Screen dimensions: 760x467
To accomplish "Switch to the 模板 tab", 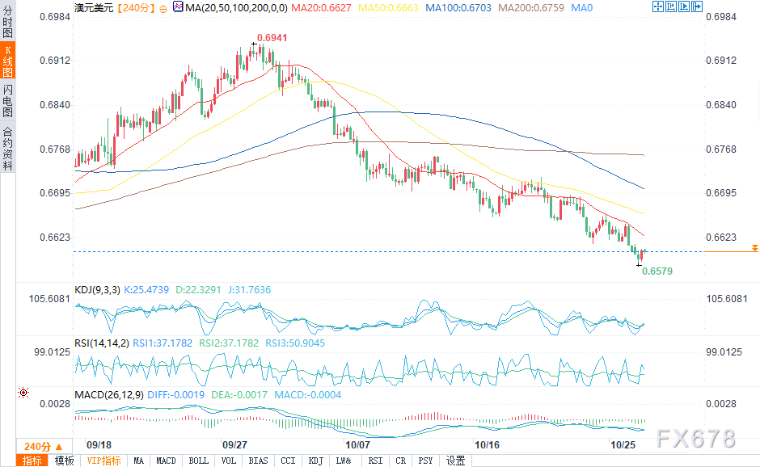I will point(64,461).
